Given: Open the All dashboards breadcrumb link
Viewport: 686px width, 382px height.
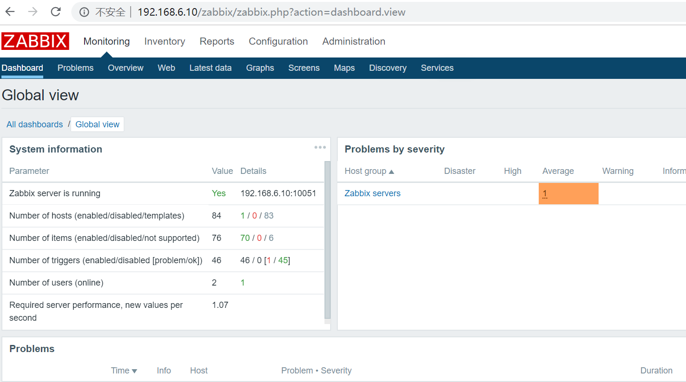Looking at the screenshot, I should (x=35, y=124).
